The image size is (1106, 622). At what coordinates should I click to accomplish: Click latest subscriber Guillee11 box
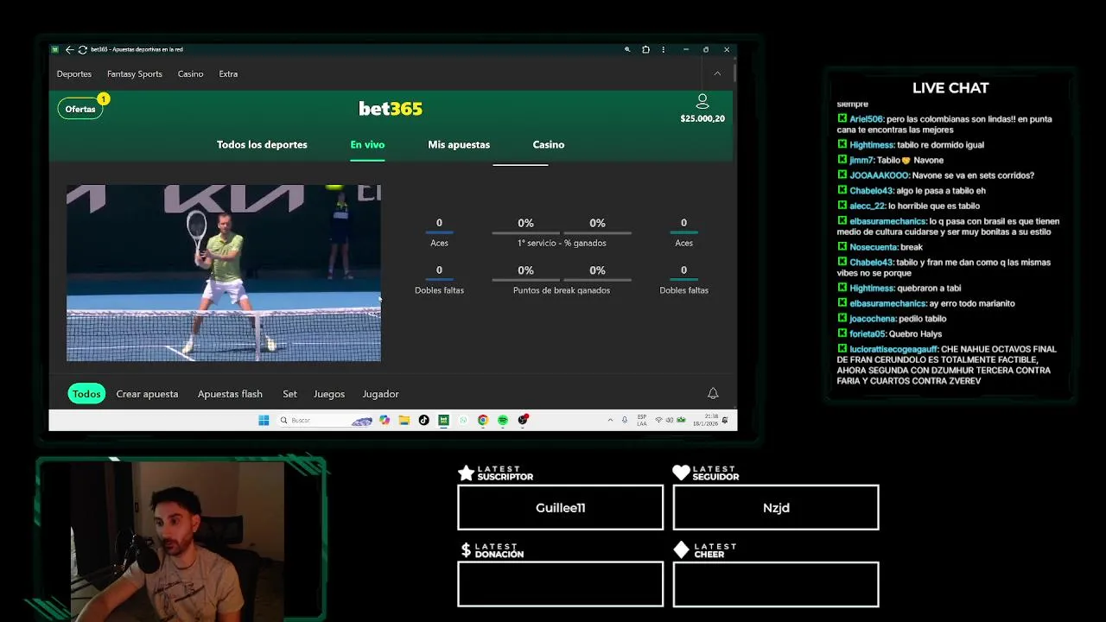tap(560, 507)
